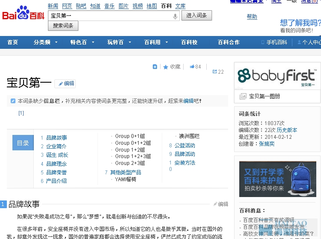Jump to 企业简介 in the contents

tap(56, 146)
